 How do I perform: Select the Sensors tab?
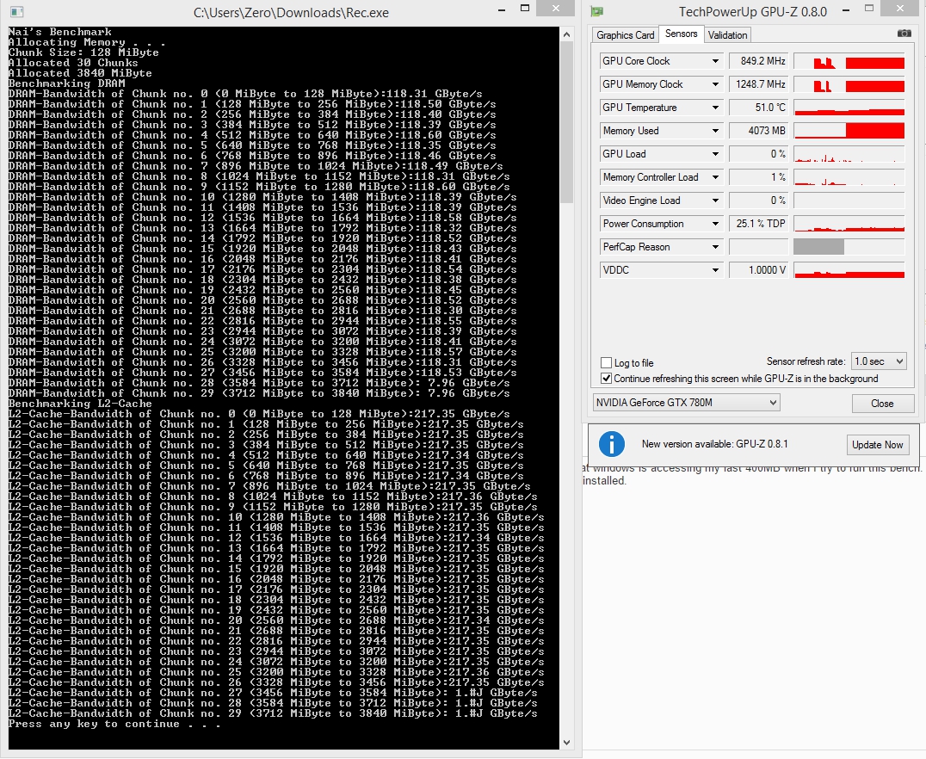tap(681, 34)
